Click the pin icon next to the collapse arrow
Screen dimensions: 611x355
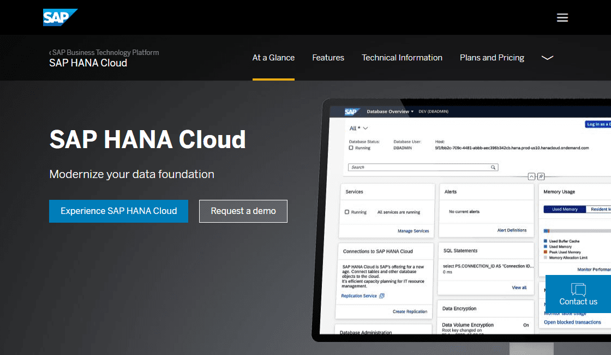click(x=540, y=175)
